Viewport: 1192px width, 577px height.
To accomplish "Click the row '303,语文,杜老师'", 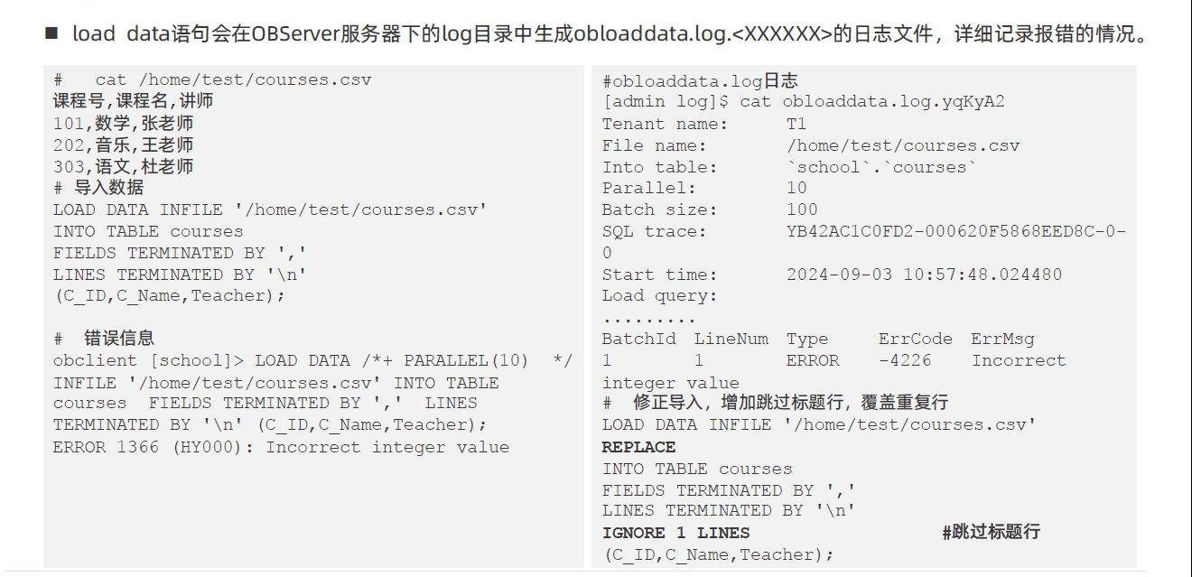I will (x=123, y=166).
